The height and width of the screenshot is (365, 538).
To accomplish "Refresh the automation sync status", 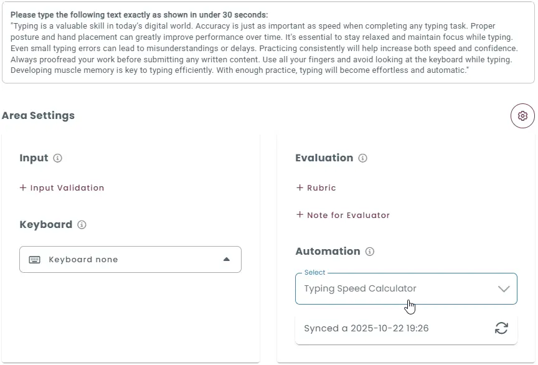I will [x=502, y=328].
